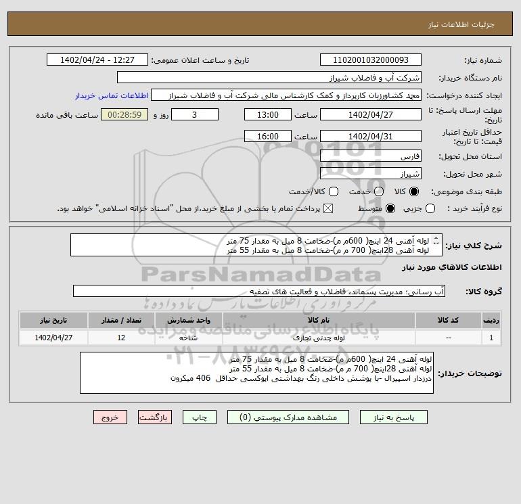521x504 pixels.
Task: Click the نام دستگاه خریدار field
Action: pos(269,78)
